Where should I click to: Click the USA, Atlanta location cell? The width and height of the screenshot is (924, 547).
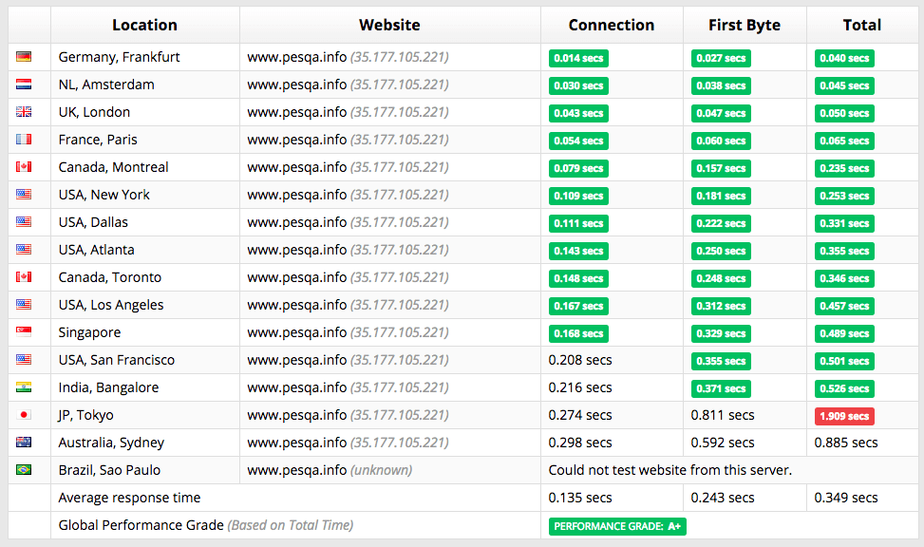145,250
